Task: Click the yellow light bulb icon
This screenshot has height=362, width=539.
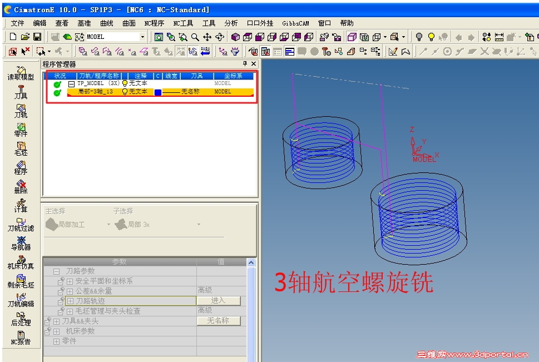Action: pyautogui.click(x=432, y=37)
